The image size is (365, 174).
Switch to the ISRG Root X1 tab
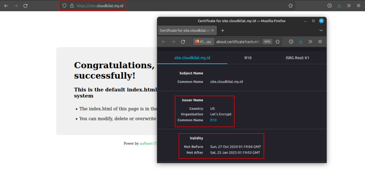[x=297, y=58]
